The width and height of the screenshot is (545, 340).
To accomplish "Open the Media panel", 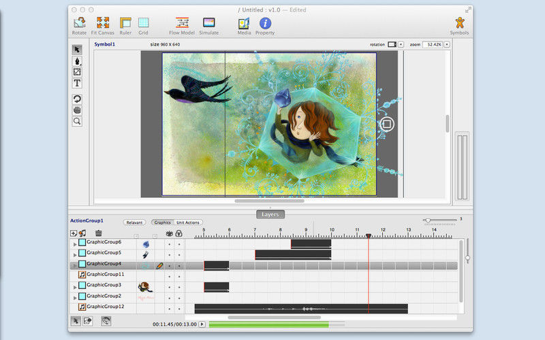I will 244,23.
